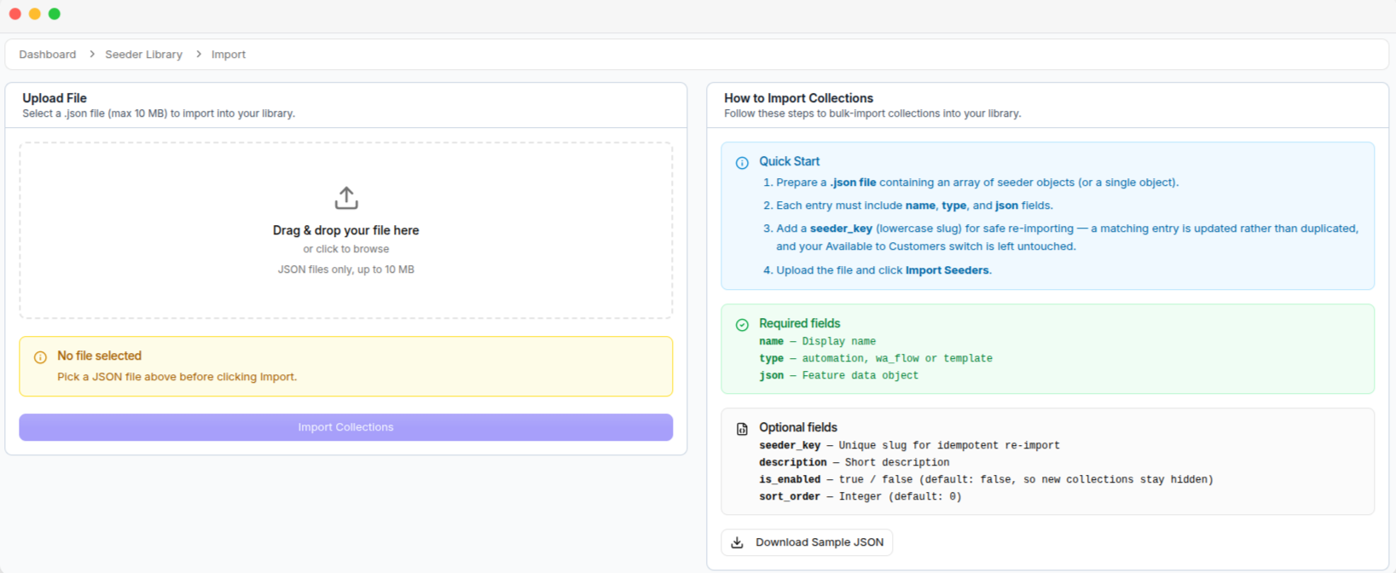Click How to Import Collections heading
This screenshot has height=573, width=1396.
coord(799,98)
